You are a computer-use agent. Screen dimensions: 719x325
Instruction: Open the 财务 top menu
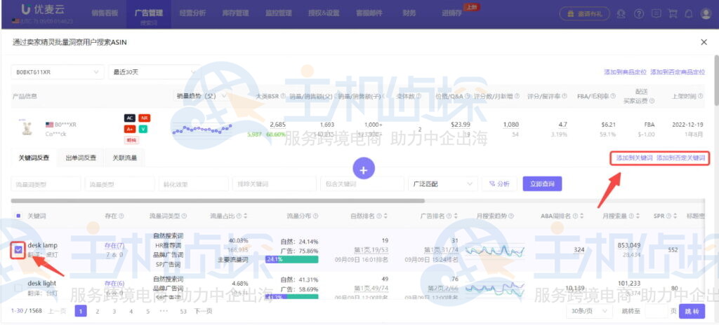tap(409, 13)
